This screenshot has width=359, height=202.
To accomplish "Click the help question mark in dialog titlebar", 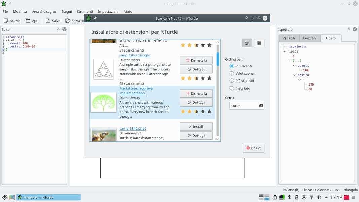I will point(246,18).
